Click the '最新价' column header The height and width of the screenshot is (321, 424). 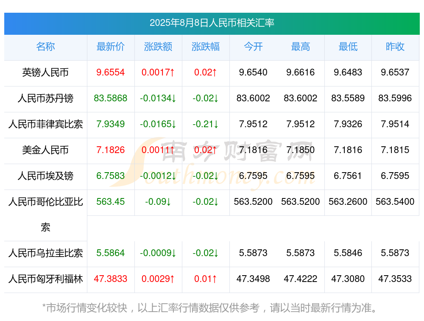pos(111,47)
